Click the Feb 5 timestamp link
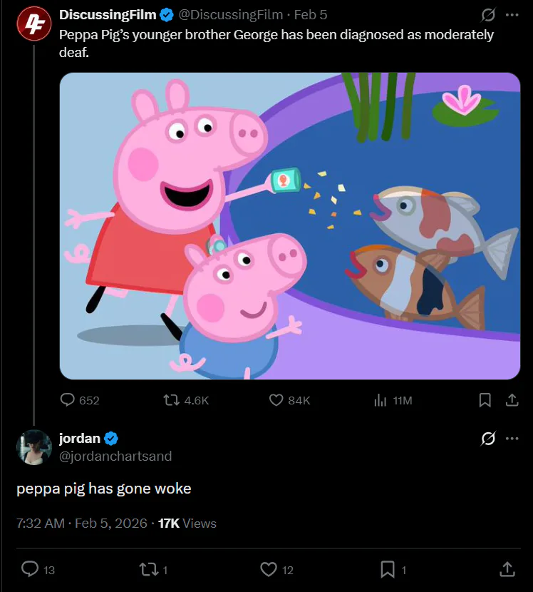The width and height of the screenshot is (533, 592). pyautogui.click(x=311, y=15)
